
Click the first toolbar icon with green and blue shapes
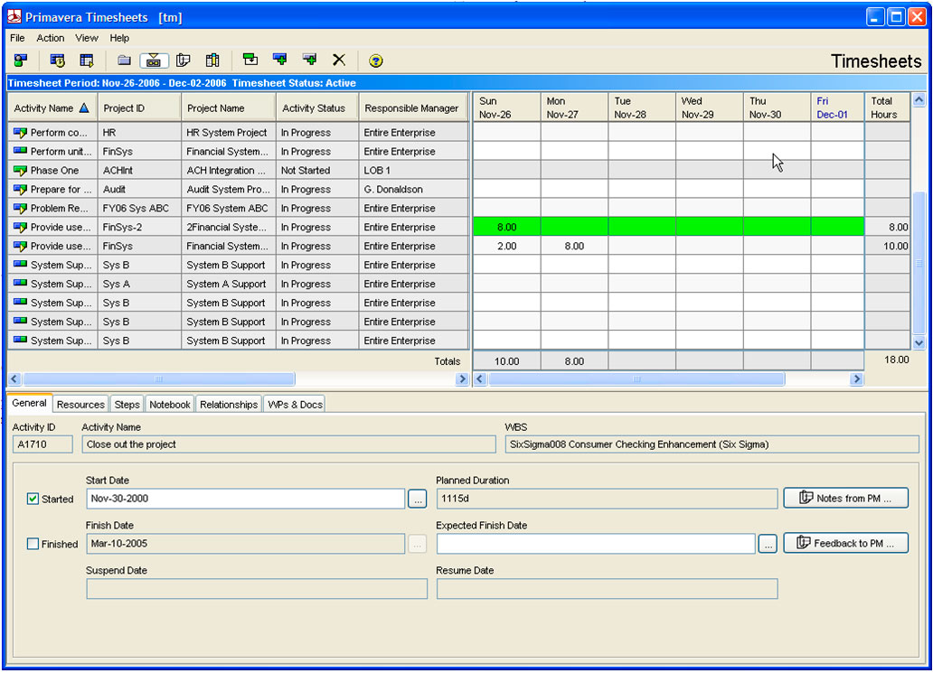(x=21, y=60)
